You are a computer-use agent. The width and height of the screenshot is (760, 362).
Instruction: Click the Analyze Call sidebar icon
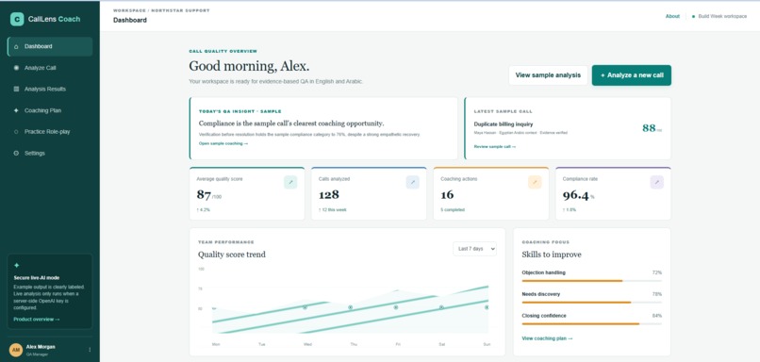16,68
